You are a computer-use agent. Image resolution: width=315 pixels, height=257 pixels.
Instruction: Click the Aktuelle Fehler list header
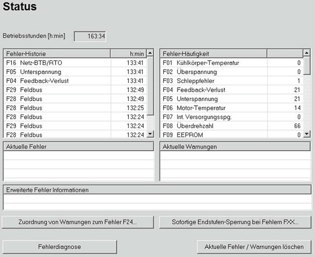[x=78, y=147]
